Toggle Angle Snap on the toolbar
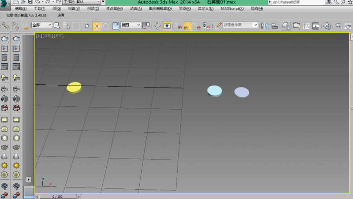 tap(187, 26)
